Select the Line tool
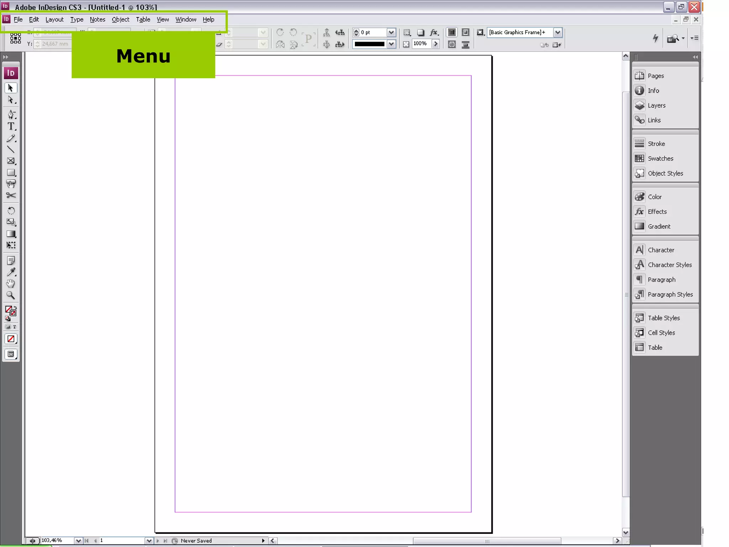 tap(11, 150)
